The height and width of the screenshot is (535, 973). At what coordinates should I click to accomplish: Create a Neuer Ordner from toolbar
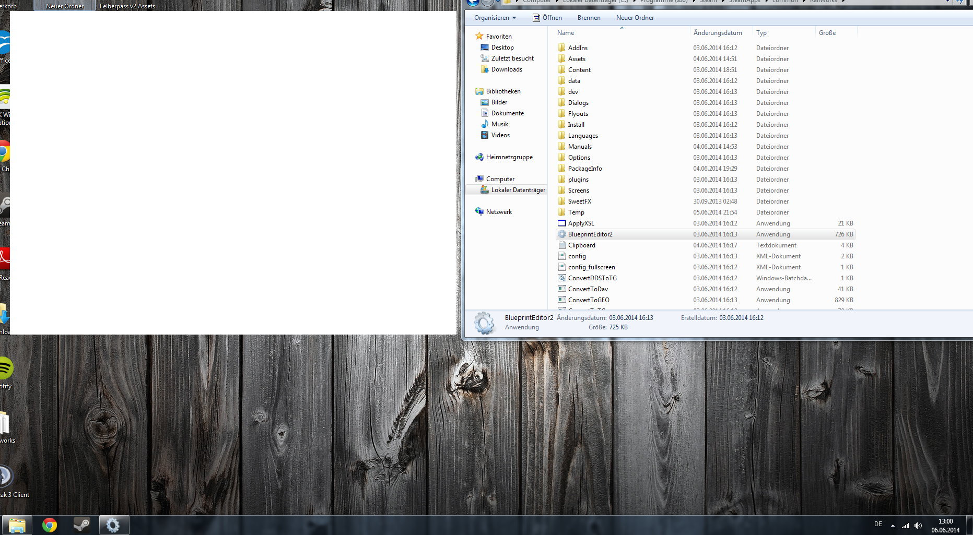[635, 18]
